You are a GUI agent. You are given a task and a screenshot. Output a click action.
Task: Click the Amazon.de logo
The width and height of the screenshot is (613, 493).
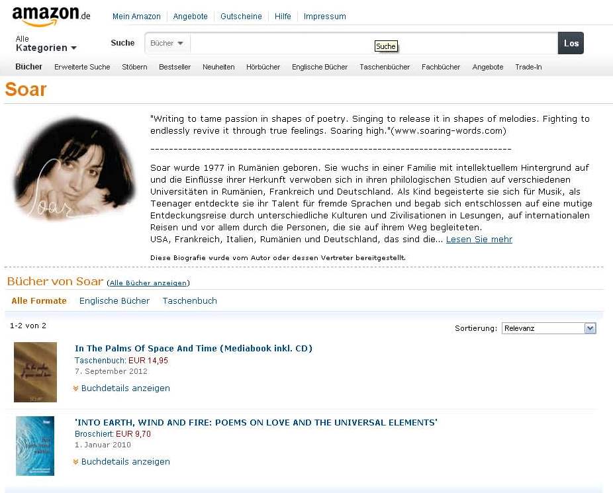51,16
